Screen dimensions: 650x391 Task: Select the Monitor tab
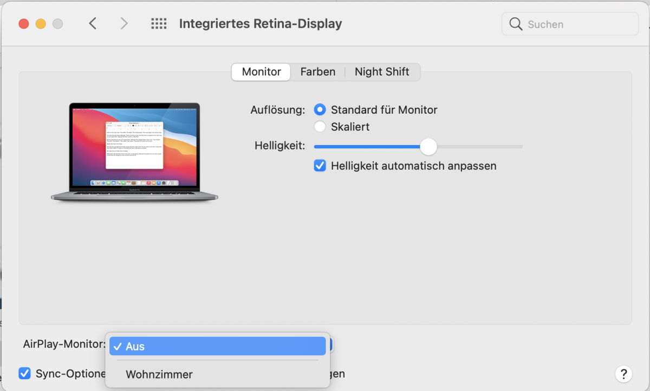pos(261,72)
